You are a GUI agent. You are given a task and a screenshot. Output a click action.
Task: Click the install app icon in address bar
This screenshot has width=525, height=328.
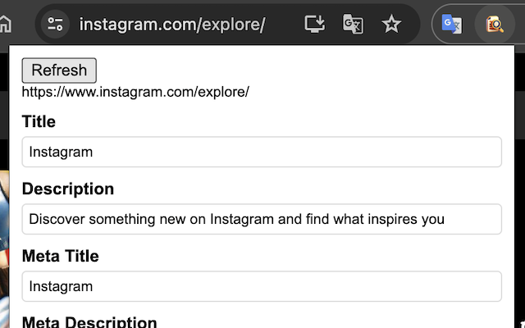click(315, 24)
